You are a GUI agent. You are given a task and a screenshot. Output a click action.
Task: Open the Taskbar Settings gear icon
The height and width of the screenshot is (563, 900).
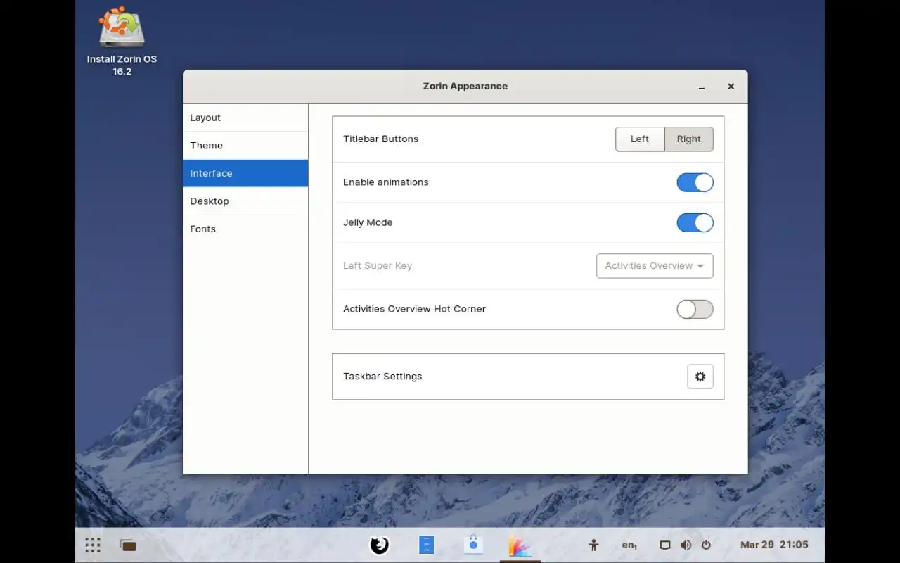pos(700,377)
